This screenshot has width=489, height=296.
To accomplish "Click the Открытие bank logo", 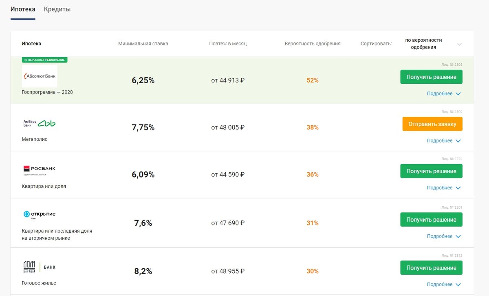I will (x=40, y=215).
